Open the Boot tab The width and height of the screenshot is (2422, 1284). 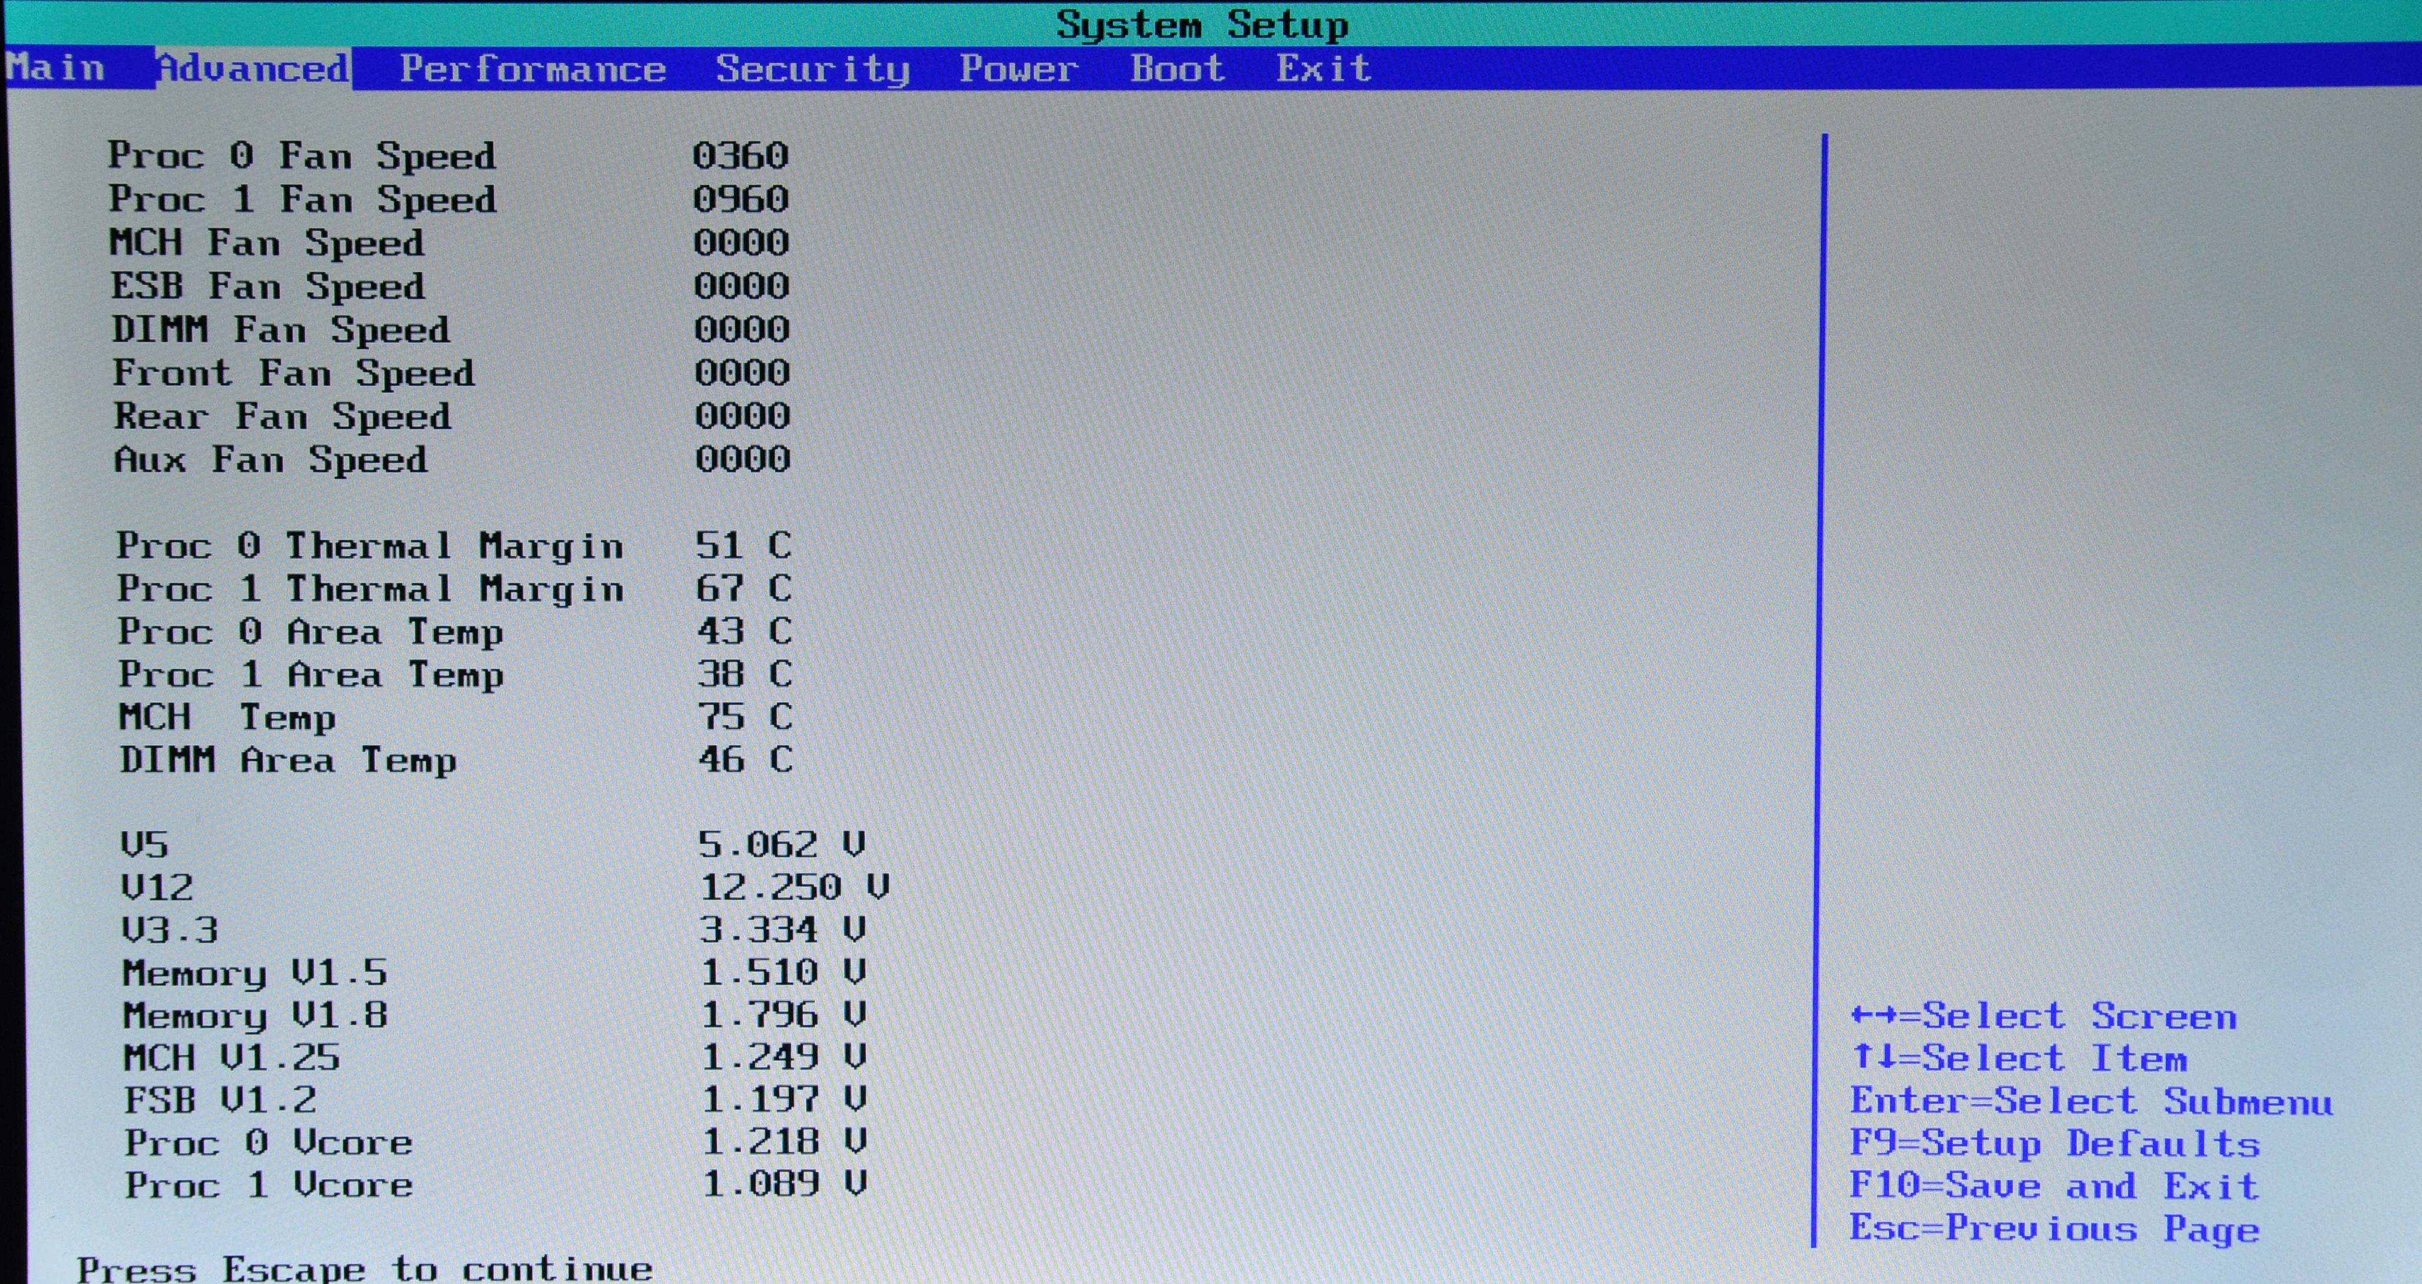(1177, 69)
